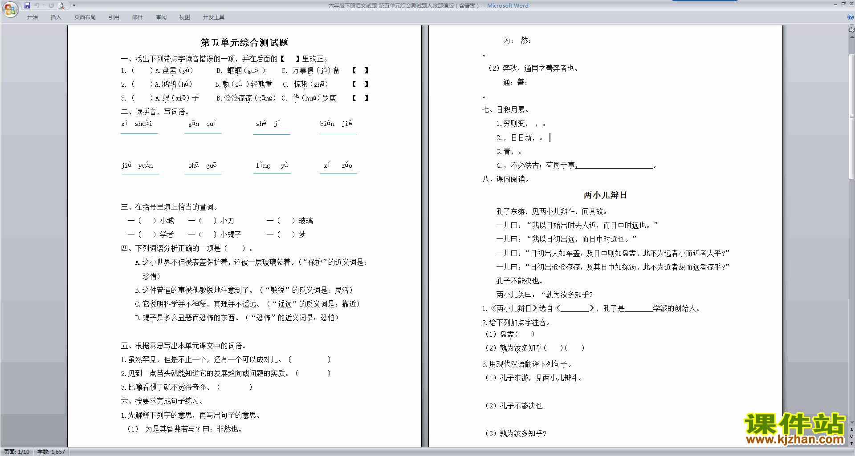The height and width of the screenshot is (456, 855).
Task: Switch to the 视图 tab
Action: tap(184, 17)
